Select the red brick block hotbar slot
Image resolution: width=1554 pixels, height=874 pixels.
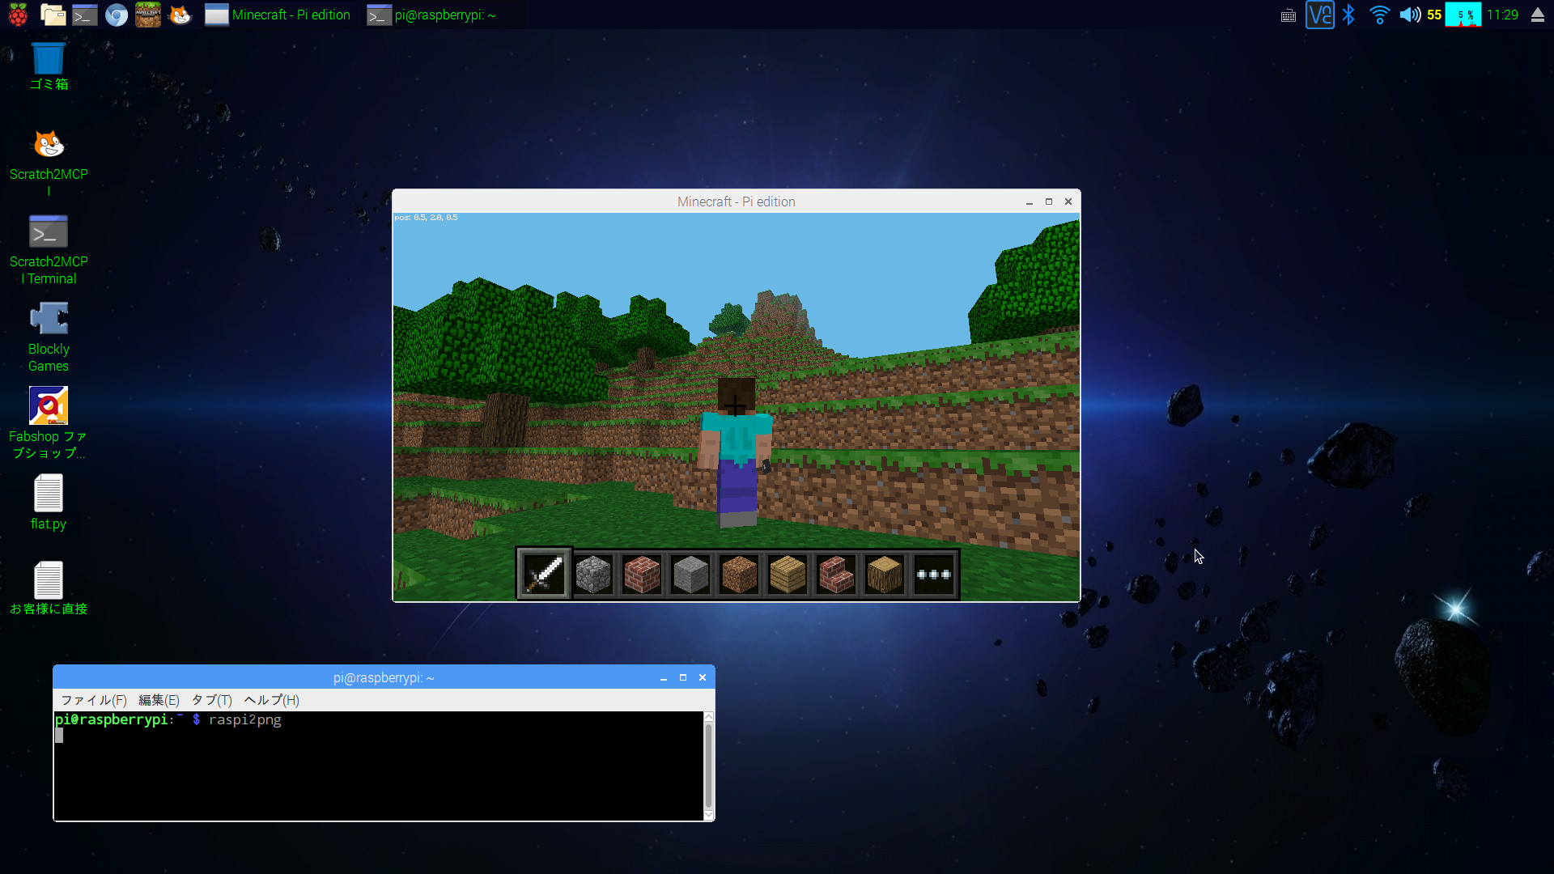click(642, 575)
